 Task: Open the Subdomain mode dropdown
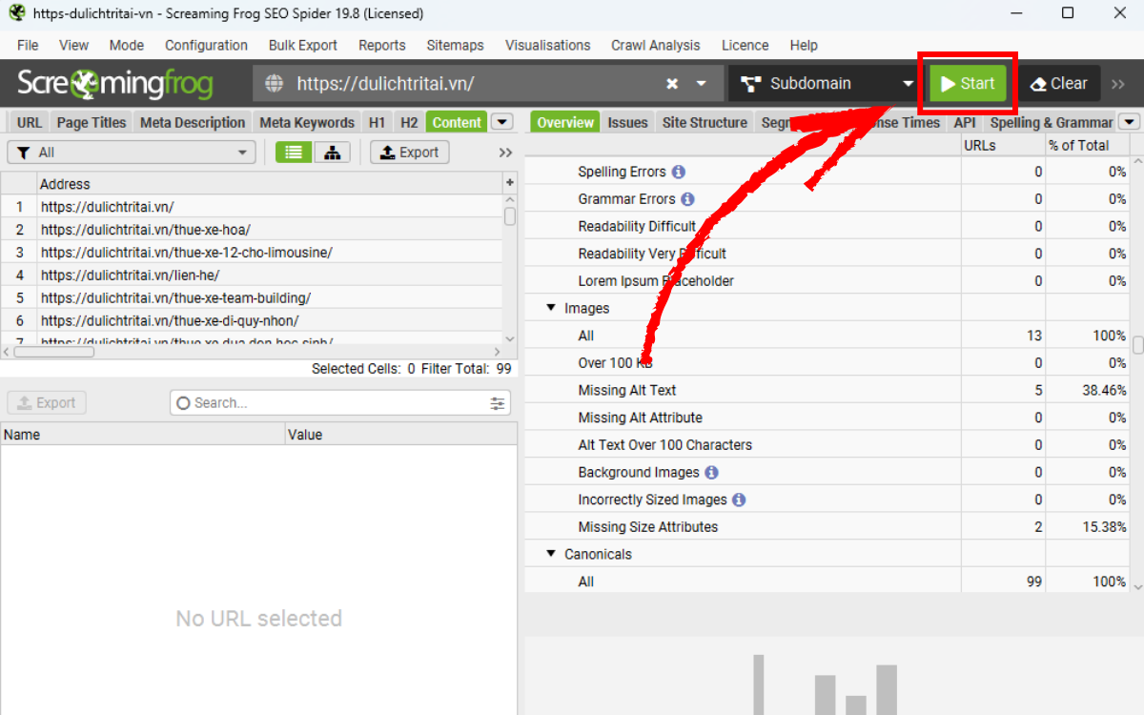826,84
